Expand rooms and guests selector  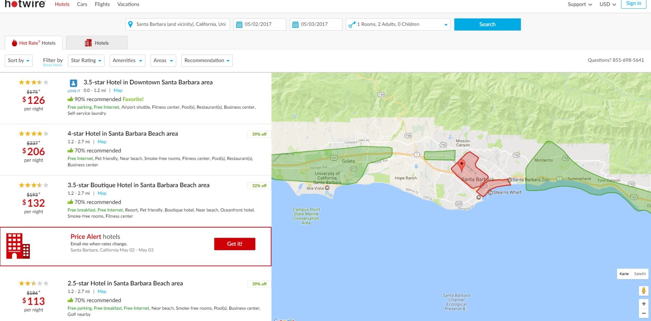coord(398,25)
